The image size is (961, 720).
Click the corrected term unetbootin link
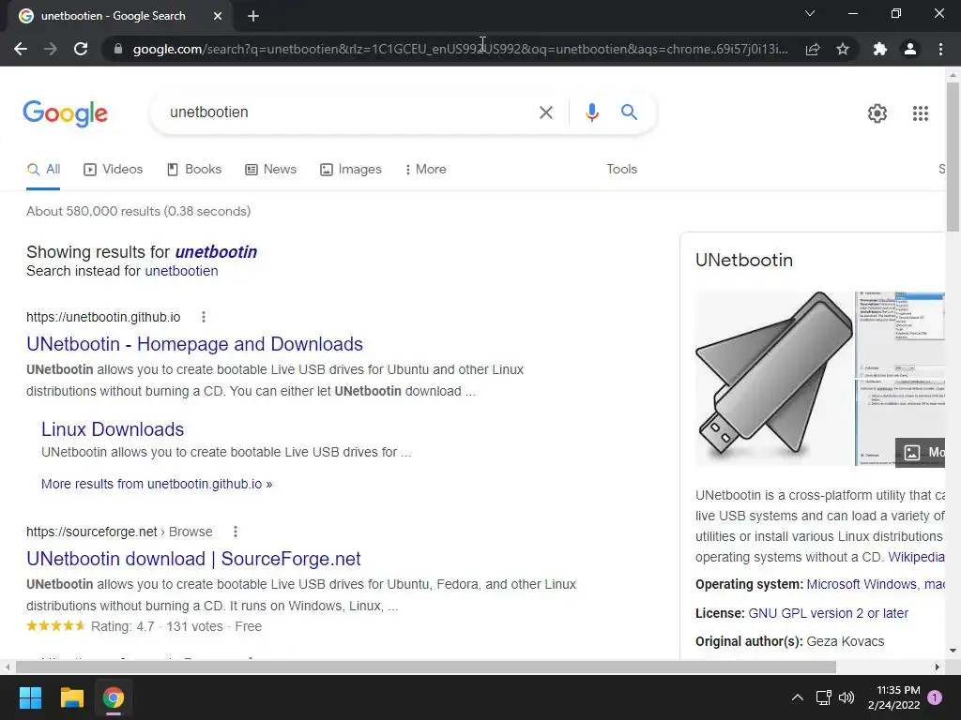click(216, 252)
